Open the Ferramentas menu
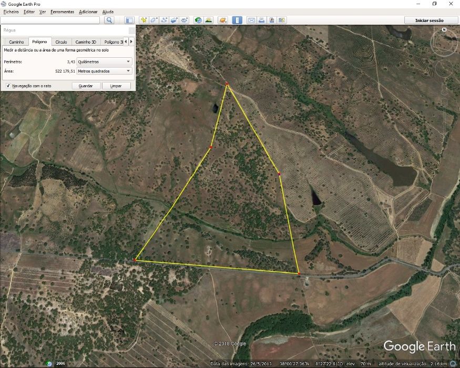The width and height of the screenshot is (460, 368). pos(62,12)
